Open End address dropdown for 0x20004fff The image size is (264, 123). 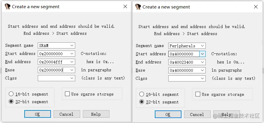point(72,62)
